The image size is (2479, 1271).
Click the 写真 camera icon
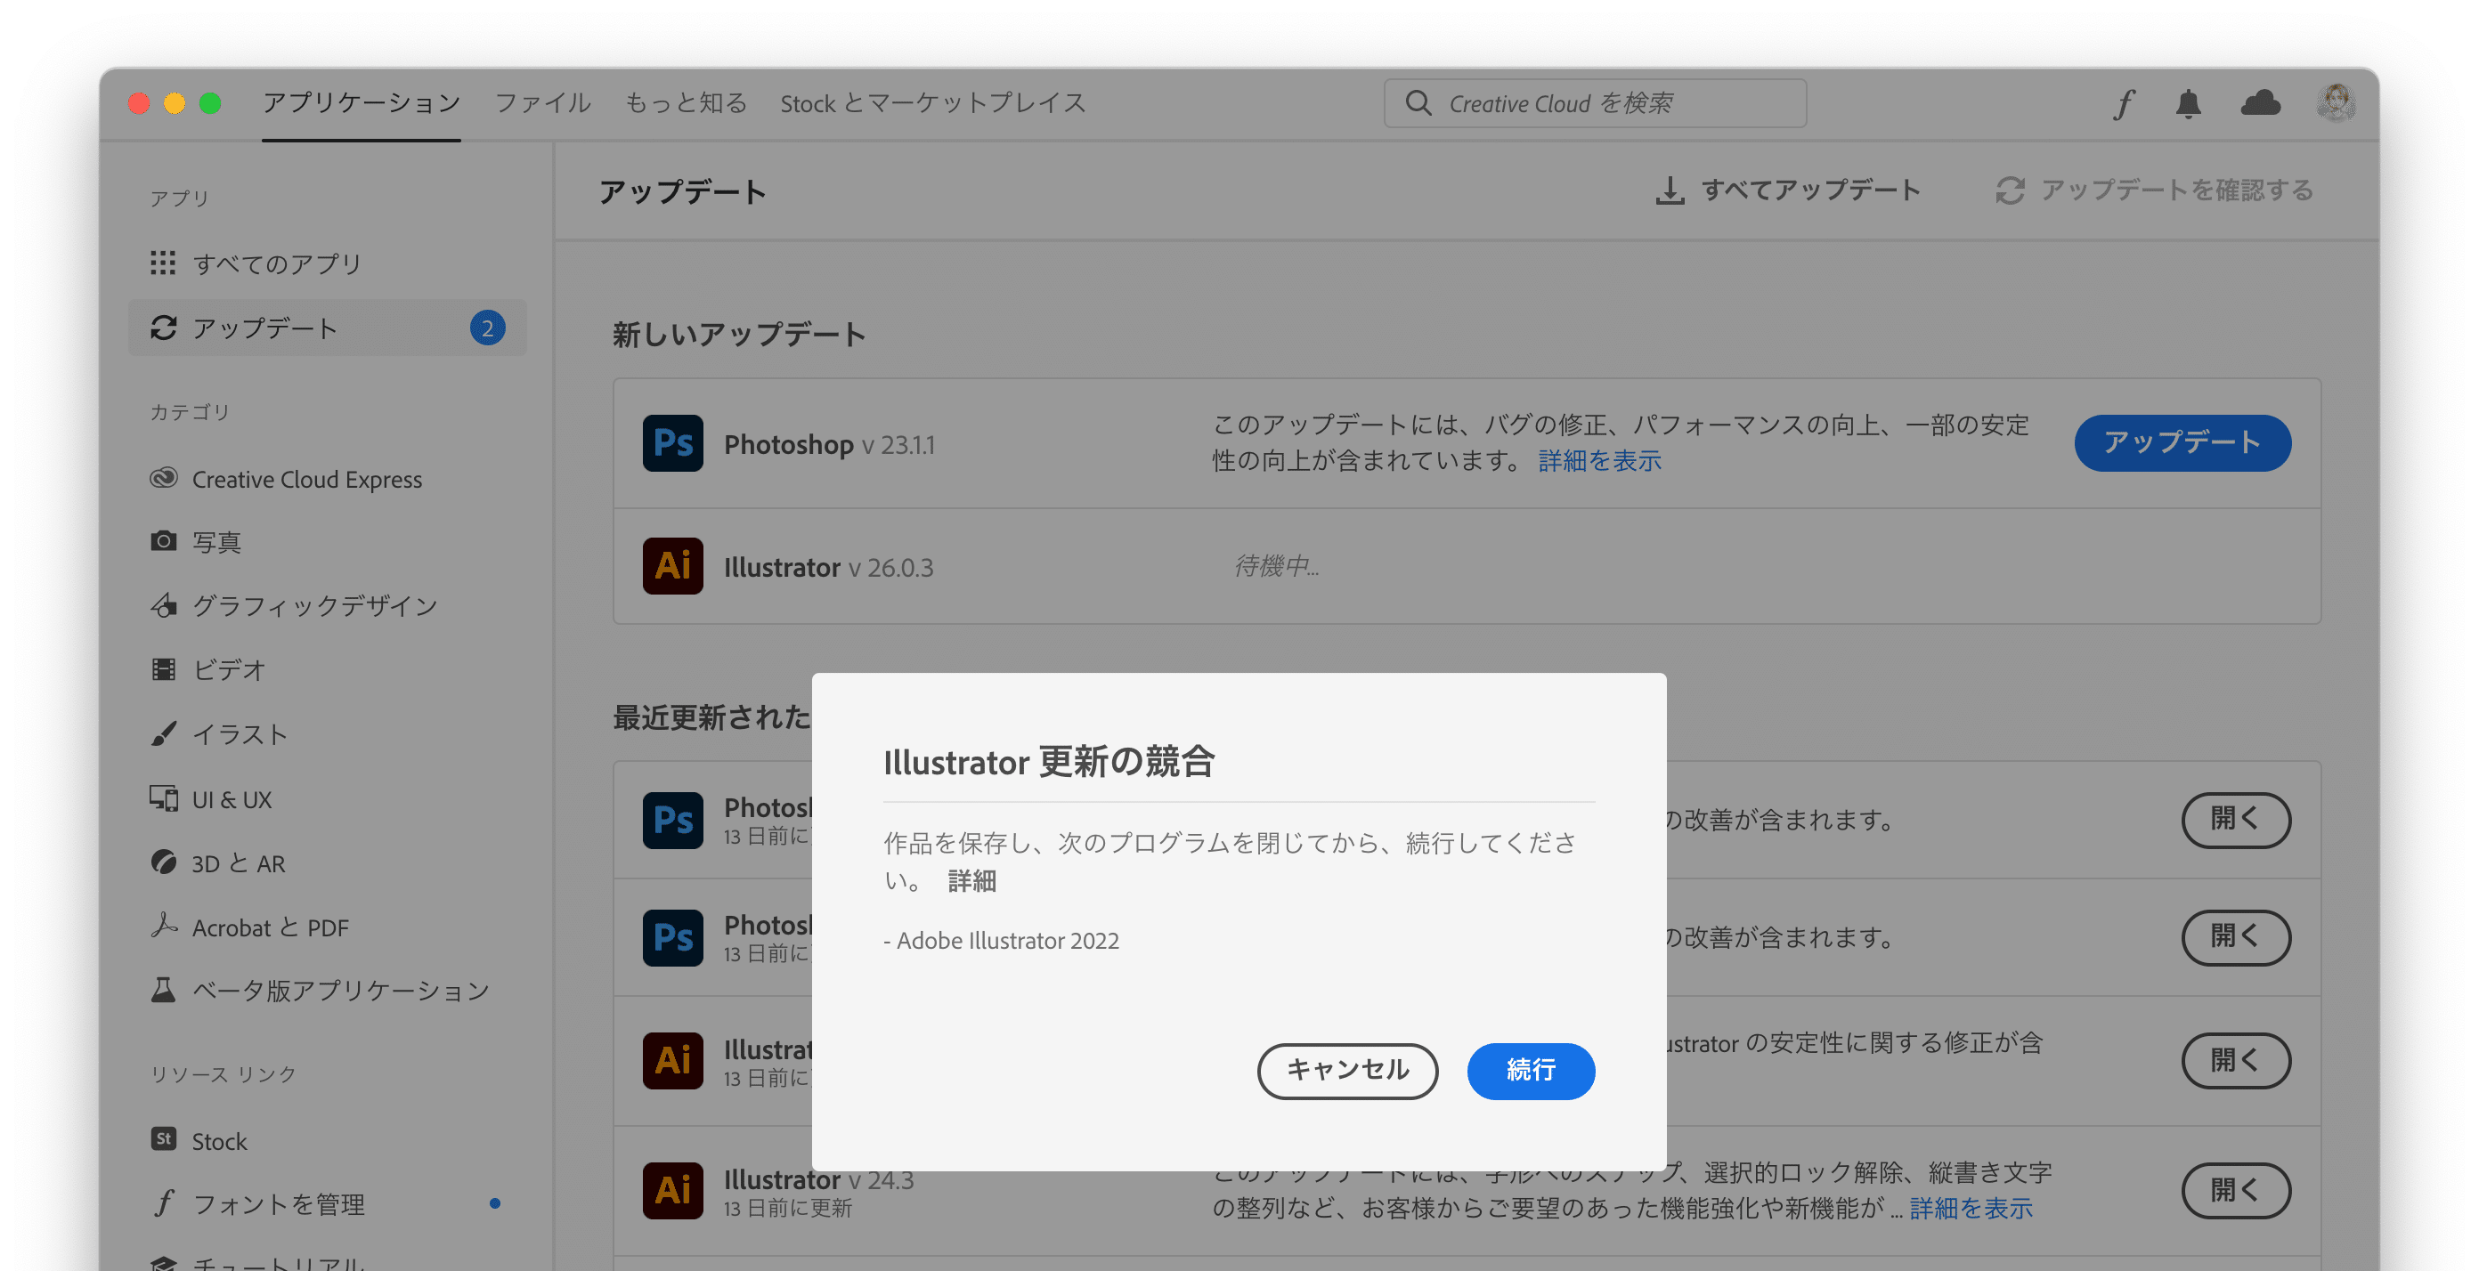(164, 541)
